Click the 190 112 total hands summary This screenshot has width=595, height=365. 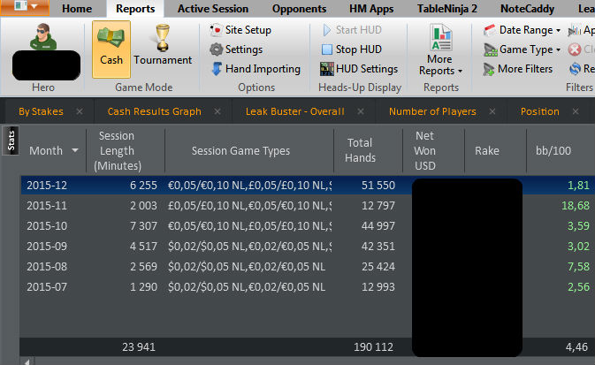(x=374, y=346)
